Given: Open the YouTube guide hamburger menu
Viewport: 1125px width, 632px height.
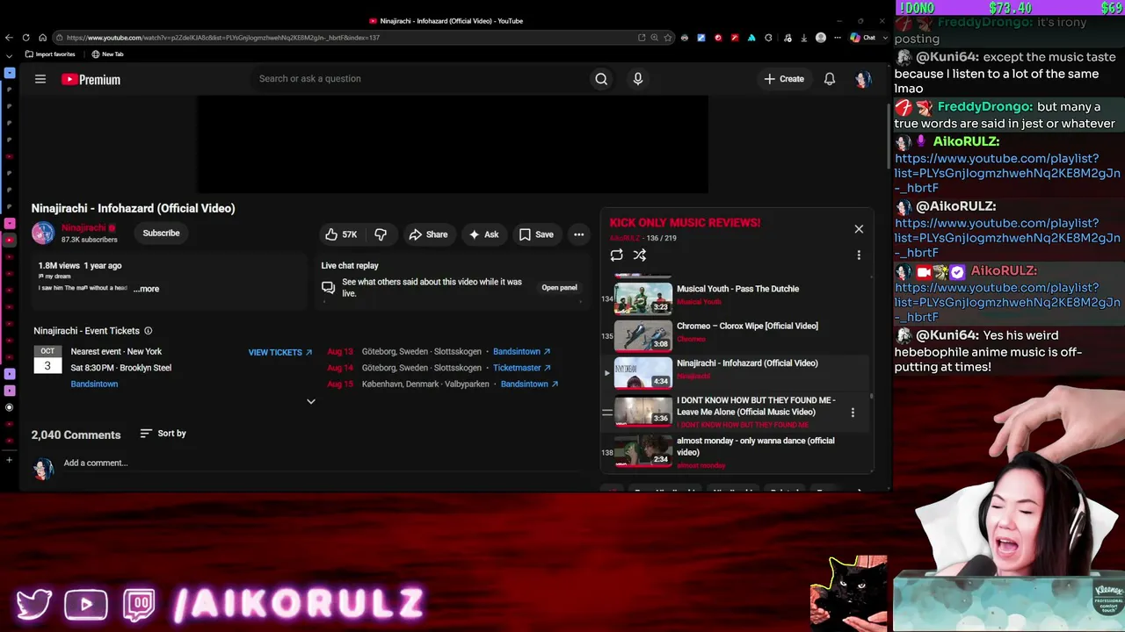Looking at the screenshot, I should pos(40,79).
